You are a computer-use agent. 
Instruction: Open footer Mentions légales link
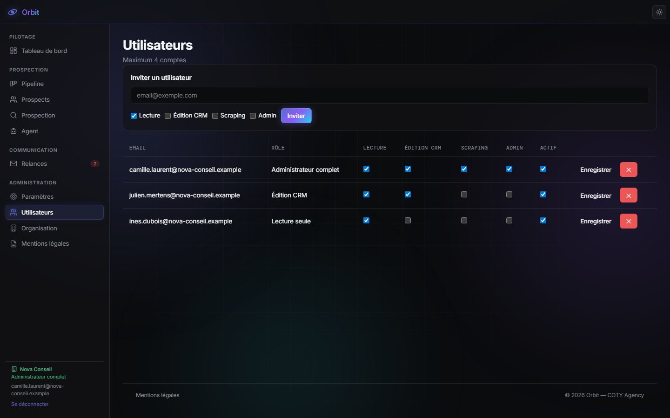click(x=157, y=395)
